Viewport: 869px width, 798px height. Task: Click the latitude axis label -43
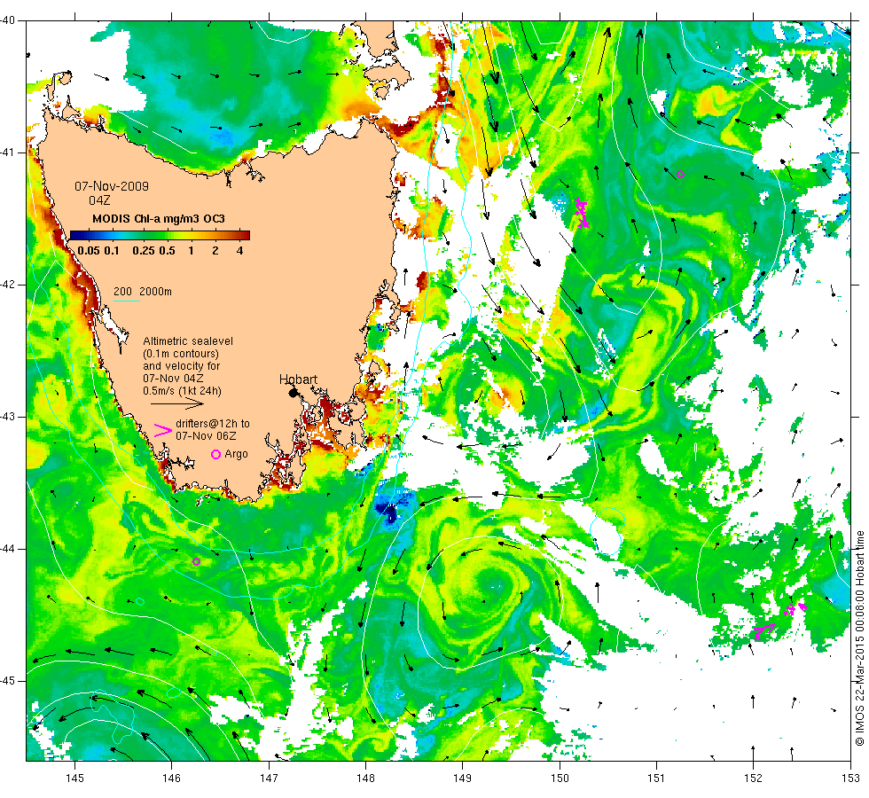point(8,417)
